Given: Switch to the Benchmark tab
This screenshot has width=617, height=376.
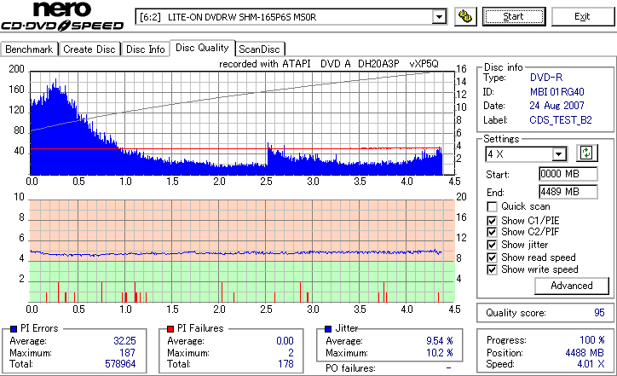Looking at the screenshot, I should (x=29, y=49).
